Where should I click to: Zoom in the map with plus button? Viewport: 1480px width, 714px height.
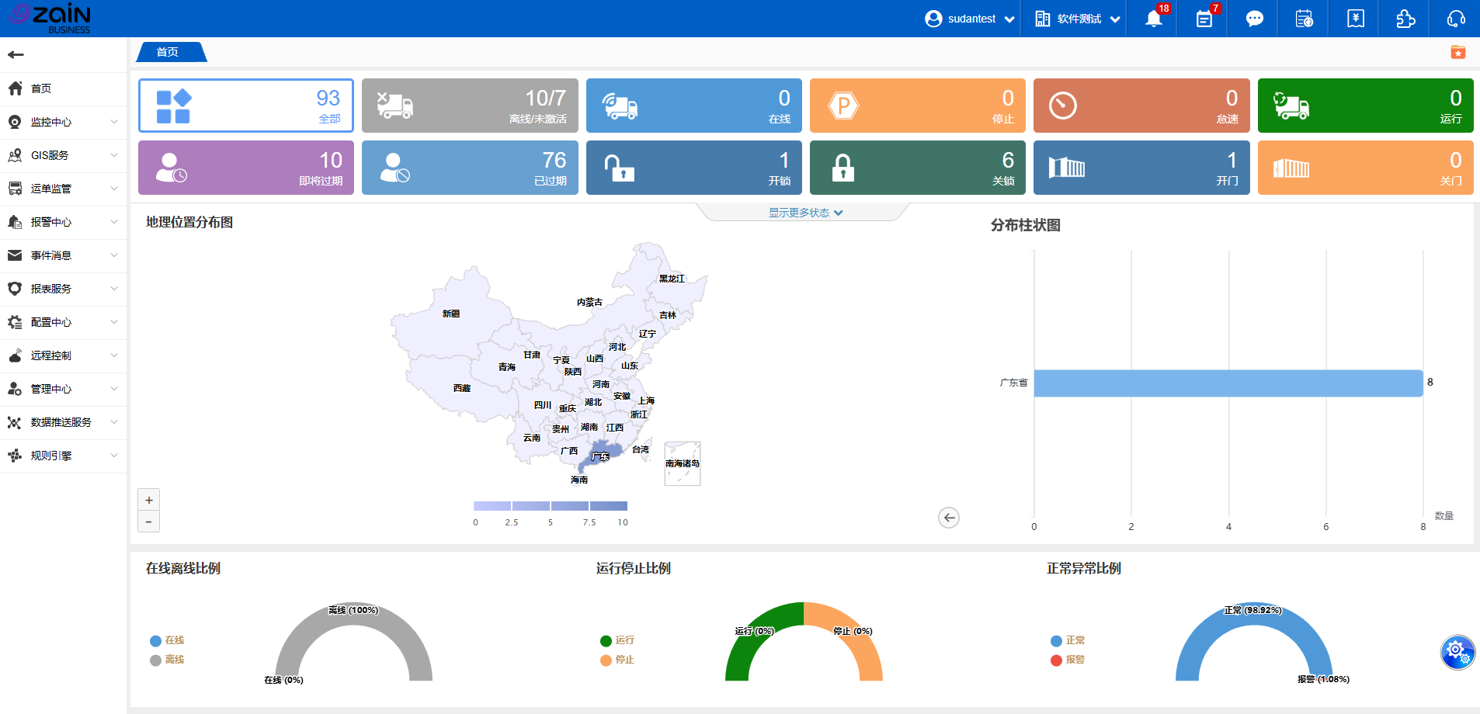click(x=148, y=500)
